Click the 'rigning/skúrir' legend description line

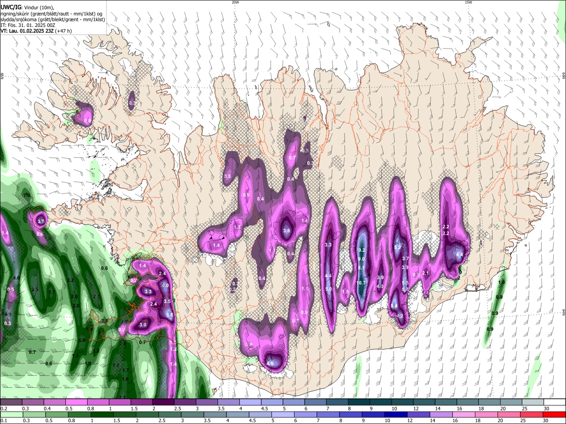[52, 13]
